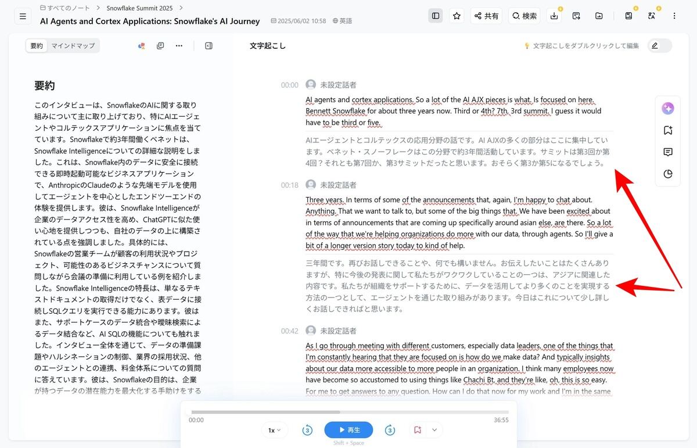Screen dimensions: 697x448
Task: Click the 2025/06/02 10:58 date label
Action: coord(299,21)
